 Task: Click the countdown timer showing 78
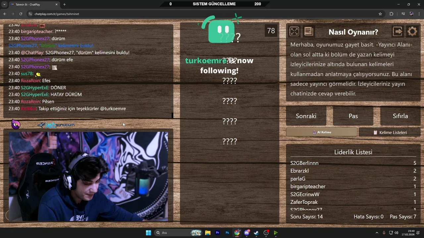tap(271, 31)
